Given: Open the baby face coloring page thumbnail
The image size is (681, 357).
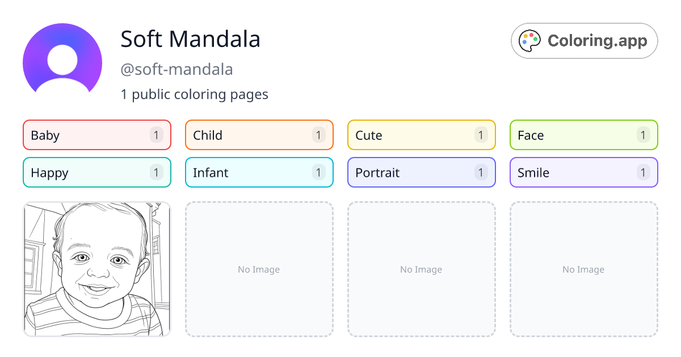Looking at the screenshot, I should click(x=97, y=269).
